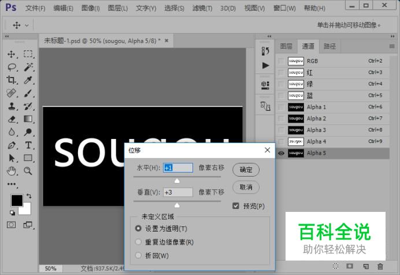Toggle Quick Mask mode
This screenshot has width=400, height=275.
coord(11,225)
